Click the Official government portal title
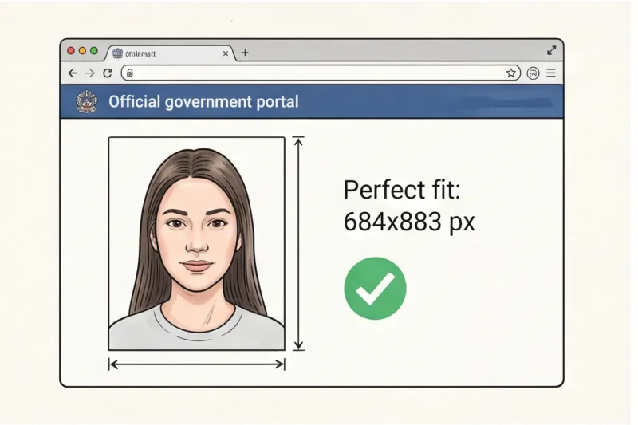 click(x=203, y=102)
